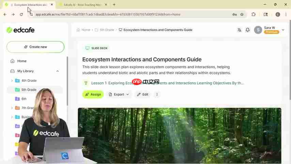Click the translate language icon
This screenshot has width=291, height=164.
click(x=239, y=30)
